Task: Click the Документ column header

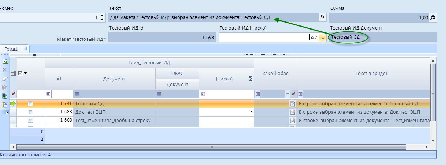Action: (x=114, y=79)
